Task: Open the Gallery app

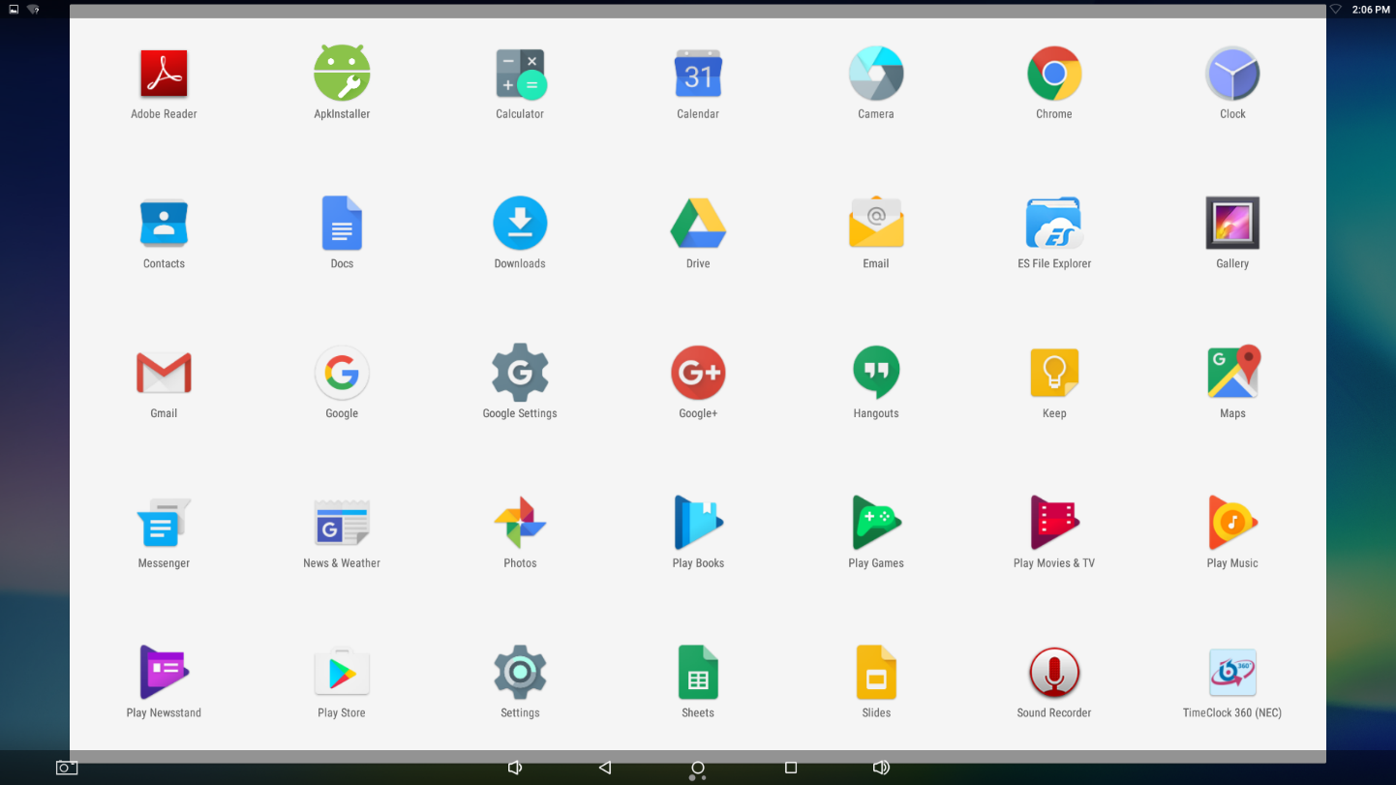Action: (1232, 224)
